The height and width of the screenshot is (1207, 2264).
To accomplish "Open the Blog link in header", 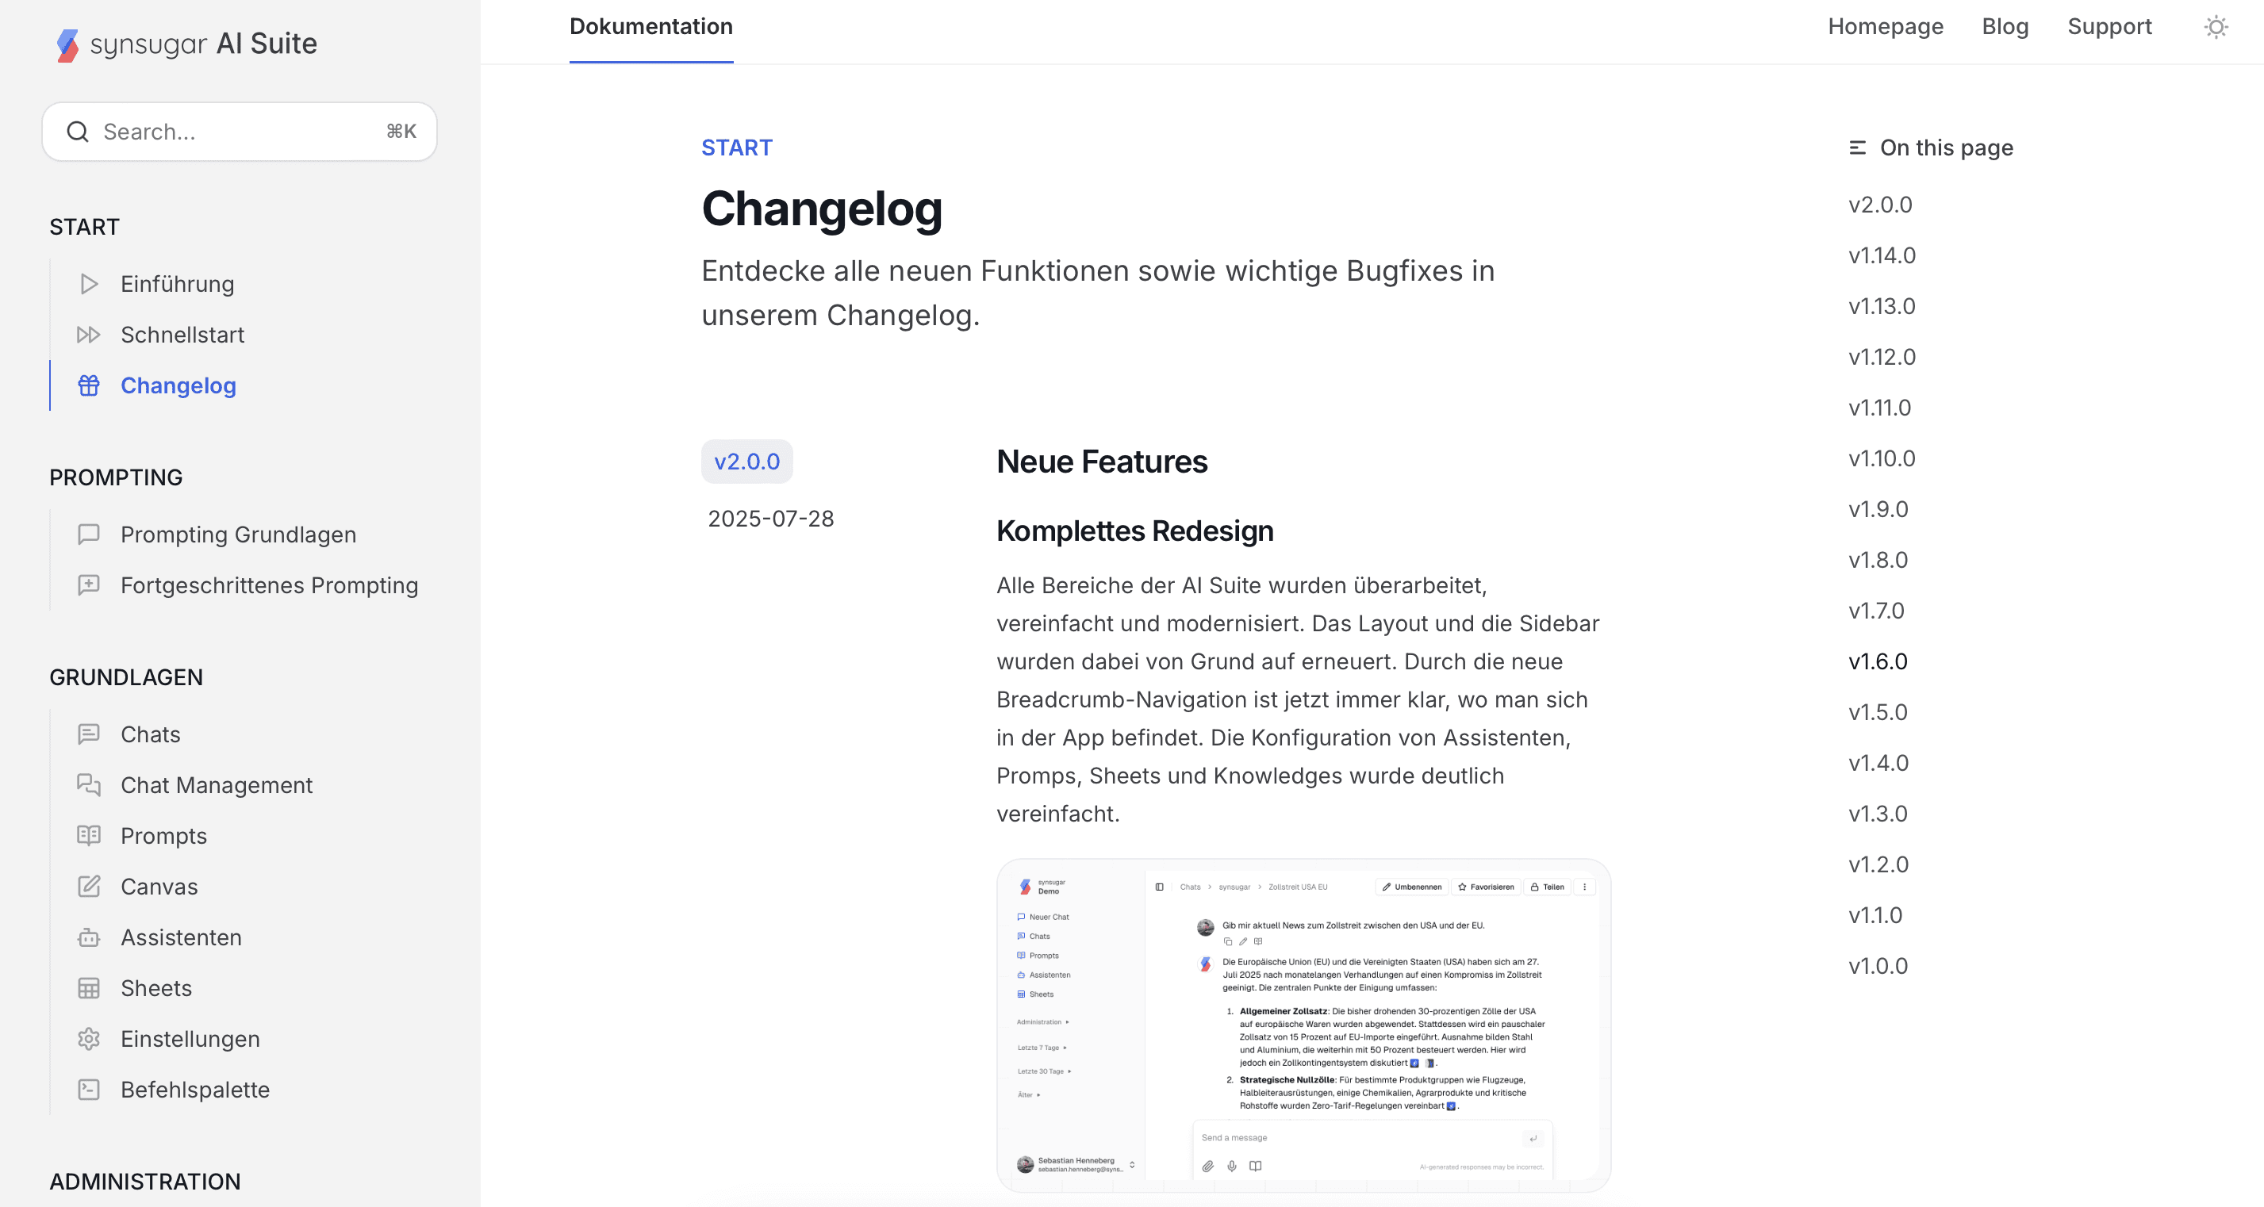I will click(x=2005, y=27).
